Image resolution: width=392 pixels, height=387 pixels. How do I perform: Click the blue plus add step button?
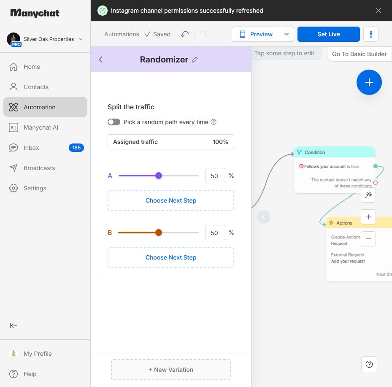click(x=369, y=82)
